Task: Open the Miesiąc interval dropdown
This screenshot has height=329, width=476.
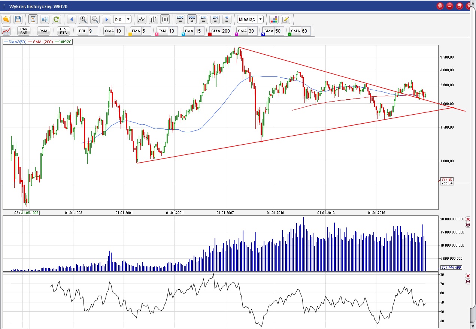Action: click(250, 19)
